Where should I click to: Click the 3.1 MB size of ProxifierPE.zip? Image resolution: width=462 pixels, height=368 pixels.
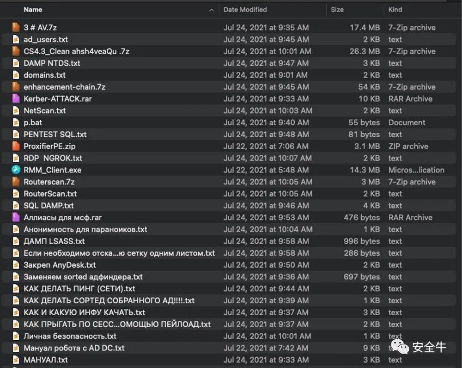(367, 146)
